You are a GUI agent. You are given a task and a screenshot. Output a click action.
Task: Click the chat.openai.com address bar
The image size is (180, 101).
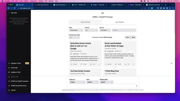[x=79, y=8]
